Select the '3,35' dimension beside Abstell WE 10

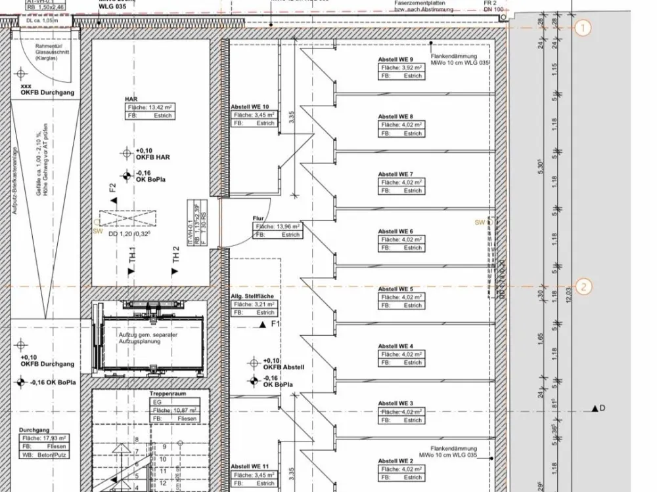(292, 117)
